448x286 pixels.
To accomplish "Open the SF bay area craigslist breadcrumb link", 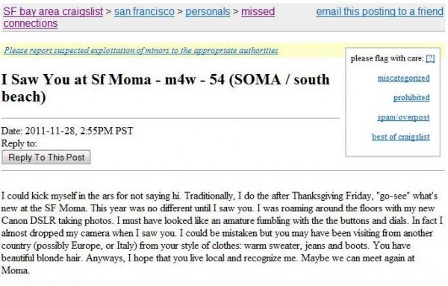I will (53, 11).
